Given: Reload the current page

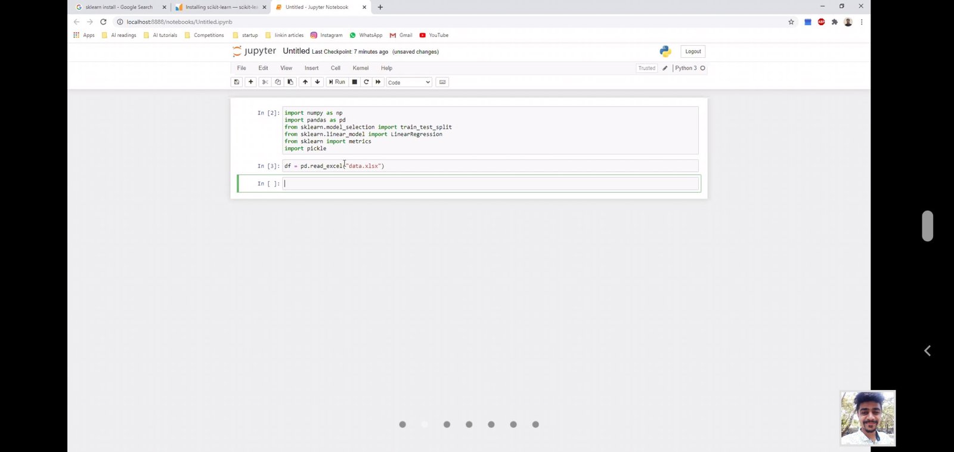Looking at the screenshot, I should pos(103,22).
